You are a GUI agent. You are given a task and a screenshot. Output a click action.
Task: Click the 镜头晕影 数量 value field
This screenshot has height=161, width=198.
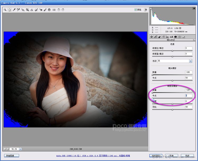pos(189,72)
